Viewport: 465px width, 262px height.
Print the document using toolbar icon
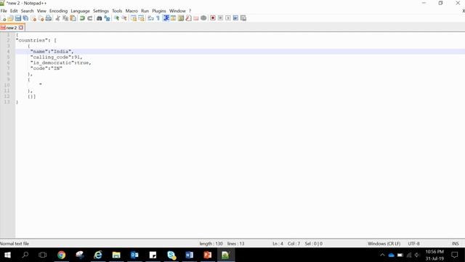(x=49, y=18)
